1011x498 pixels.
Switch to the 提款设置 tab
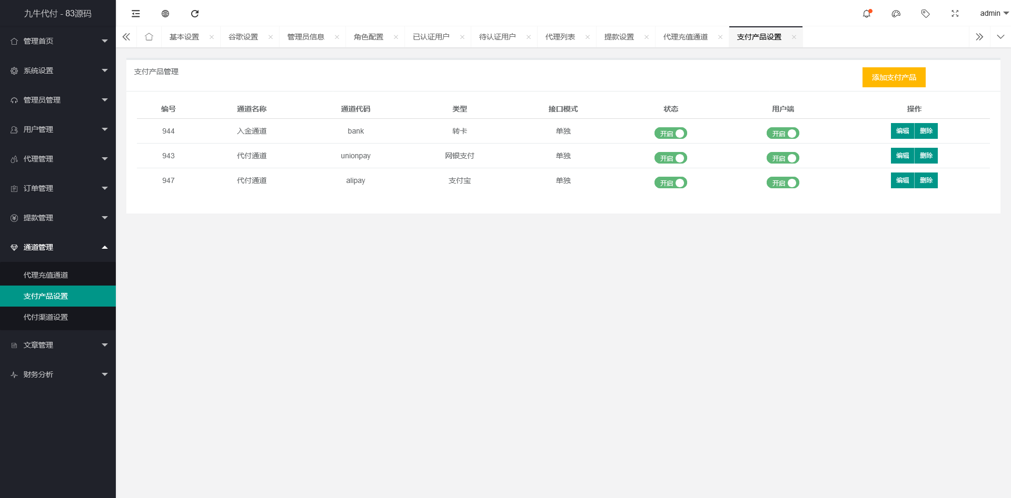pyautogui.click(x=619, y=37)
